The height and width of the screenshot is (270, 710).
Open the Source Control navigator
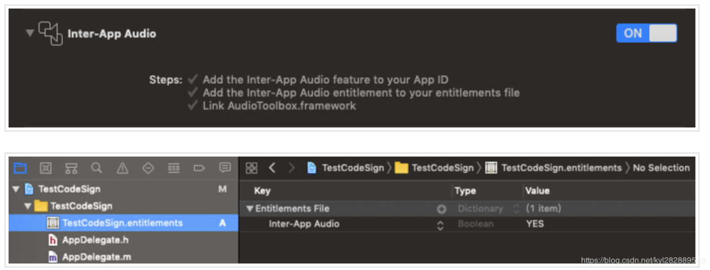pos(46,168)
